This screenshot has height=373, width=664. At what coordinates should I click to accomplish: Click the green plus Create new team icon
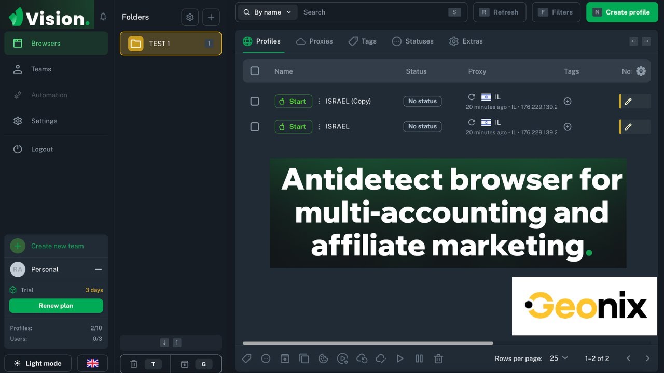pyautogui.click(x=18, y=246)
